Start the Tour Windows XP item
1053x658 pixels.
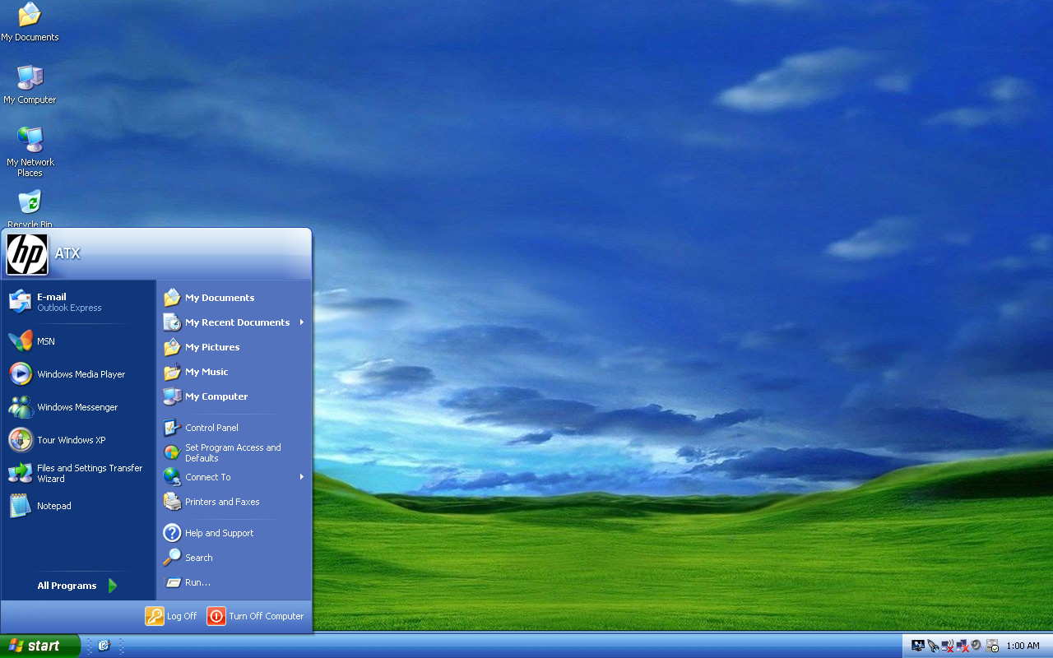point(78,440)
